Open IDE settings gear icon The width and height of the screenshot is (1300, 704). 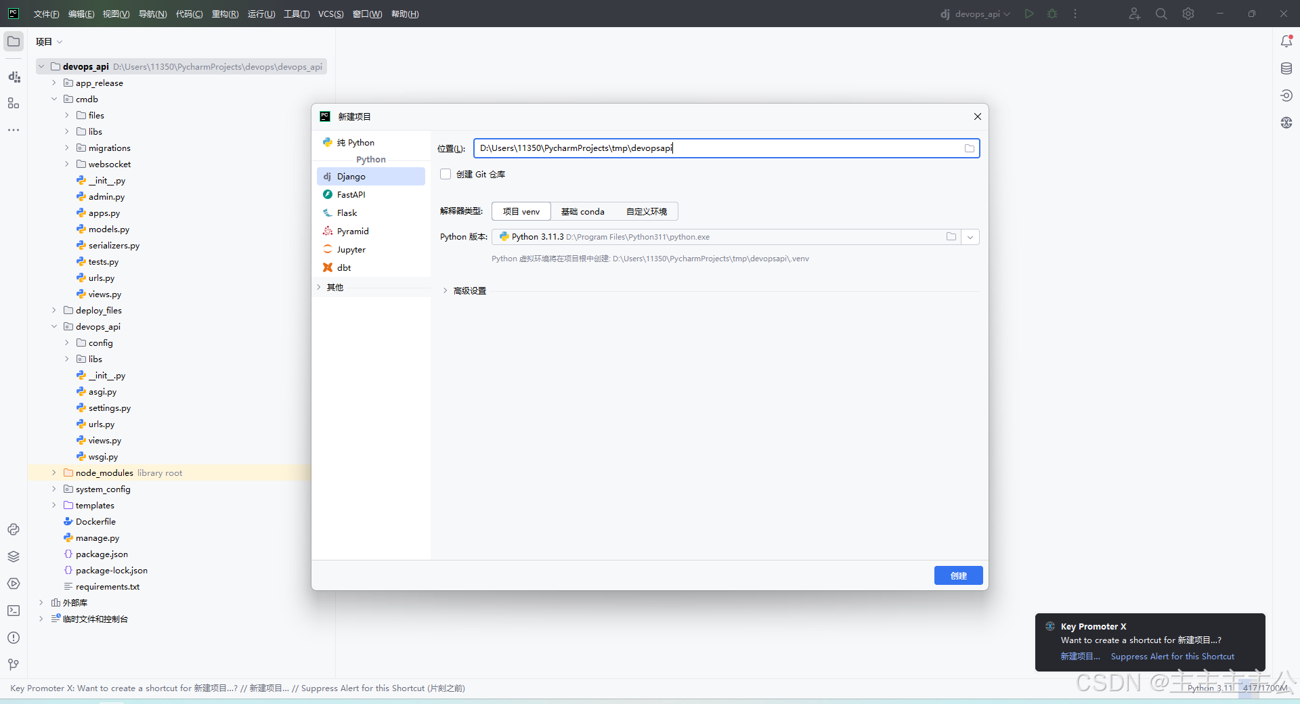point(1188,14)
